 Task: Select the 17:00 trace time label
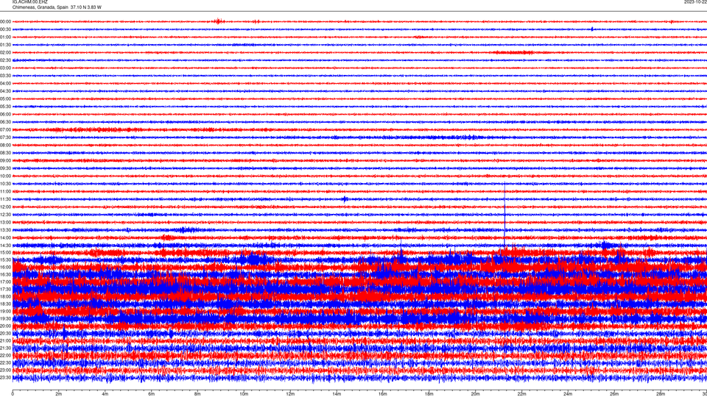point(5,282)
